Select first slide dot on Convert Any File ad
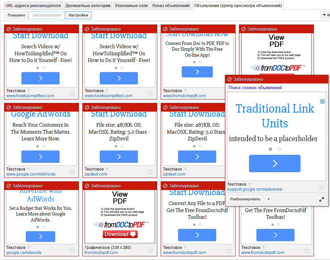Screen dimensions: 330x260 194,224
